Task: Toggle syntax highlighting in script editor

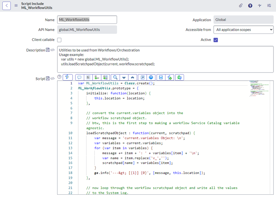Action: pos(67,77)
